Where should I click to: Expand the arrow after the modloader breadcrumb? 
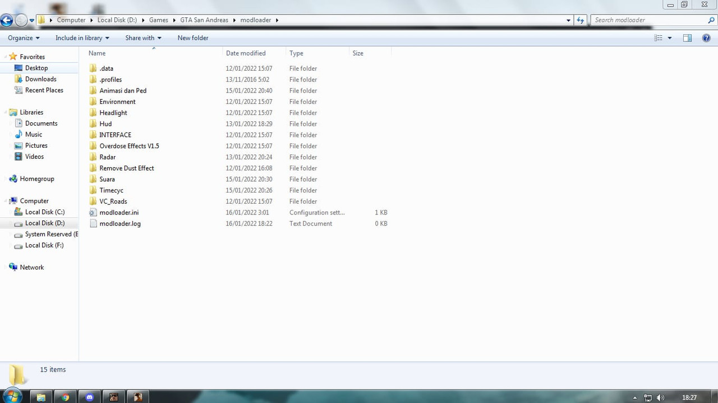[277, 20]
